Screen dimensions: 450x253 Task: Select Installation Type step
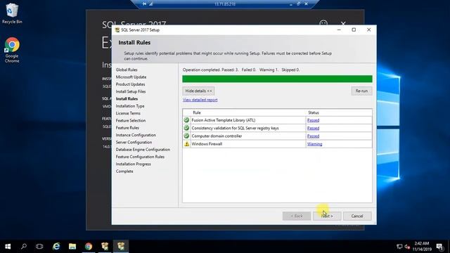click(x=130, y=106)
